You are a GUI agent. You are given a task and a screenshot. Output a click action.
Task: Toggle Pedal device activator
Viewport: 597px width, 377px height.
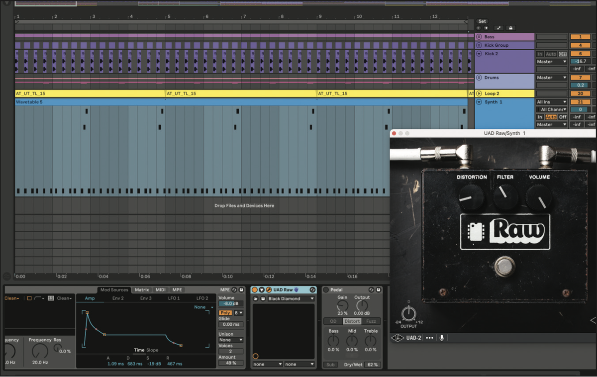[x=326, y=289]
